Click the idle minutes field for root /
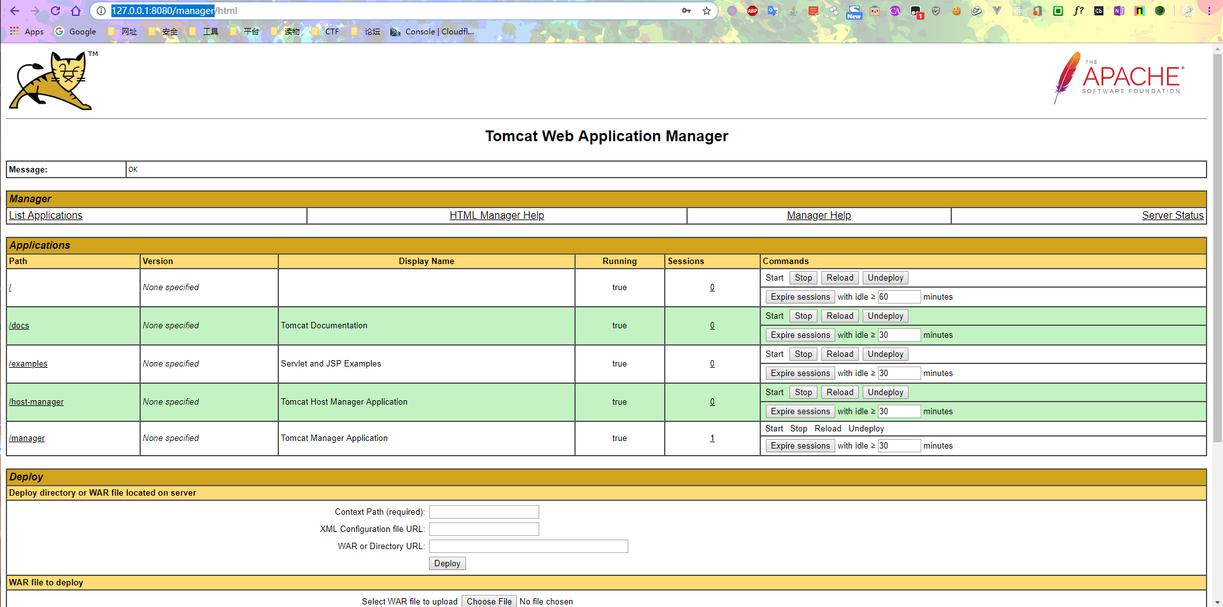 [x=899, y=297]
